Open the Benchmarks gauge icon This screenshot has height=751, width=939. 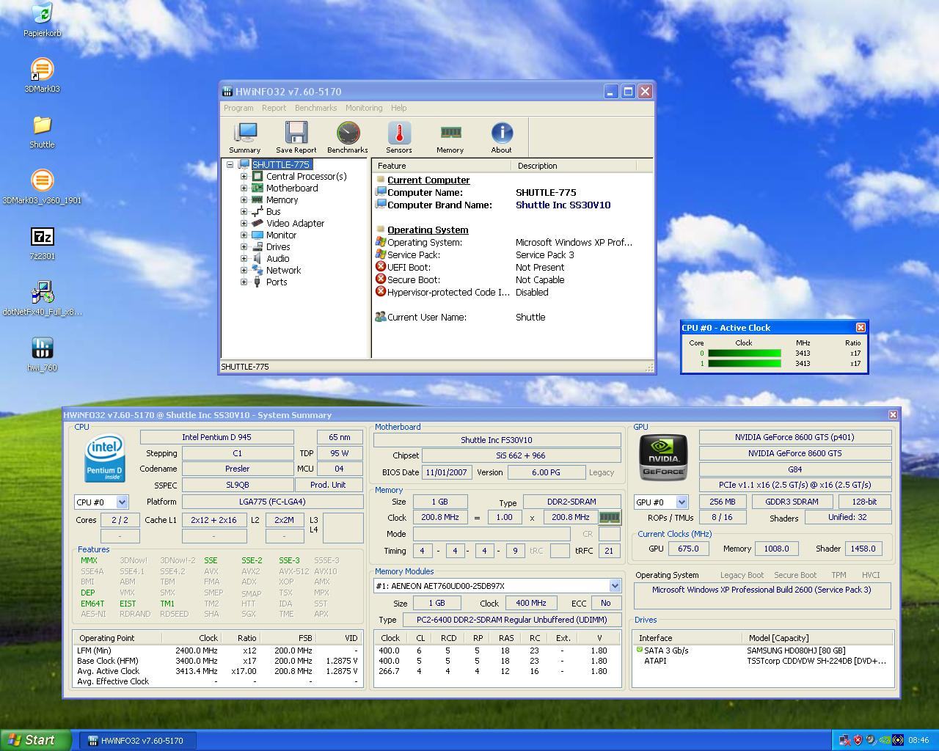pyautogui.click(x=348, y=137)
